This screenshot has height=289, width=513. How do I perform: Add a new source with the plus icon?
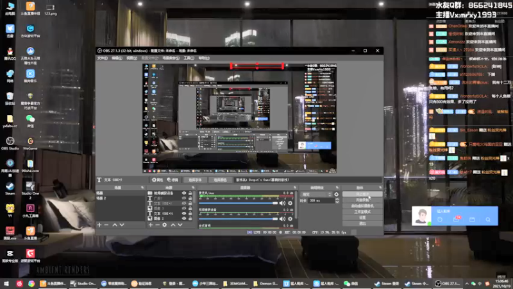(x=151, y=225)
